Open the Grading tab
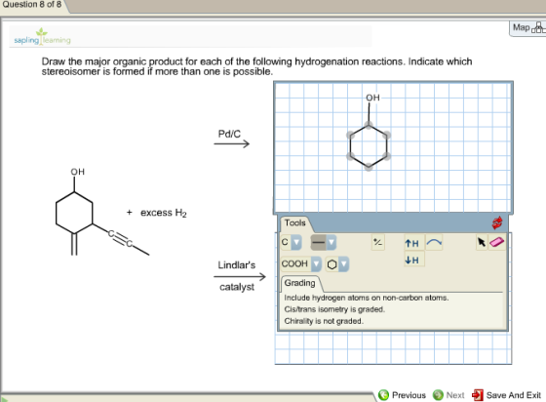This screenshot has width=546, height=402. tap(300, 283)
